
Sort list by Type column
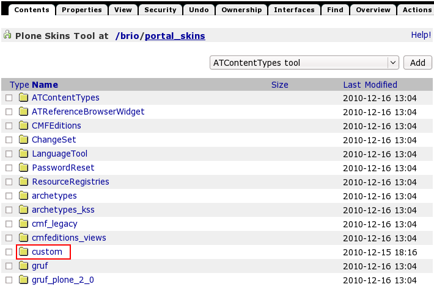click(x=20, y=85)
